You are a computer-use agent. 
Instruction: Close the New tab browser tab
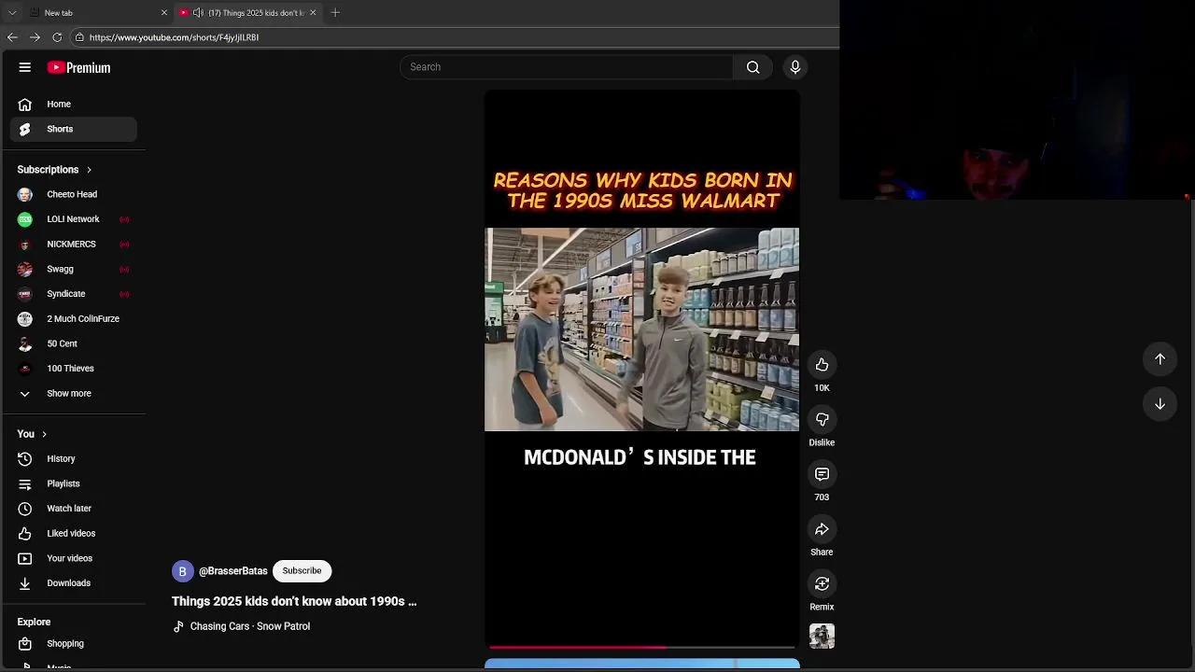point(164,13)
